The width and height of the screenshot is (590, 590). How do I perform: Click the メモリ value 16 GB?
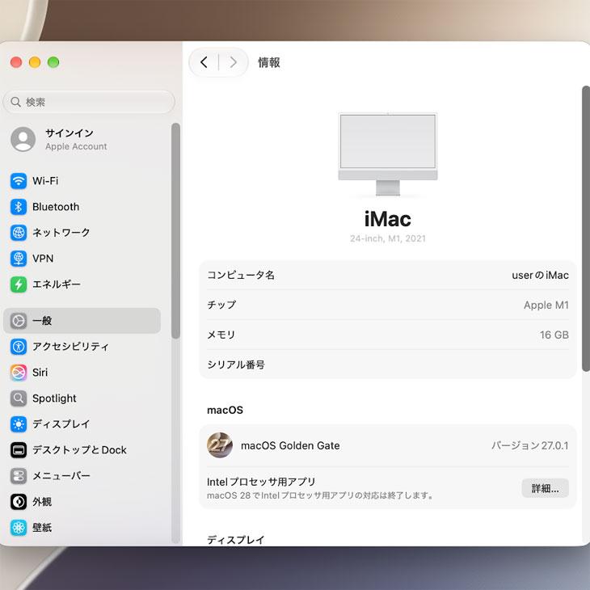pyautogui.click(x=554, y=335)
